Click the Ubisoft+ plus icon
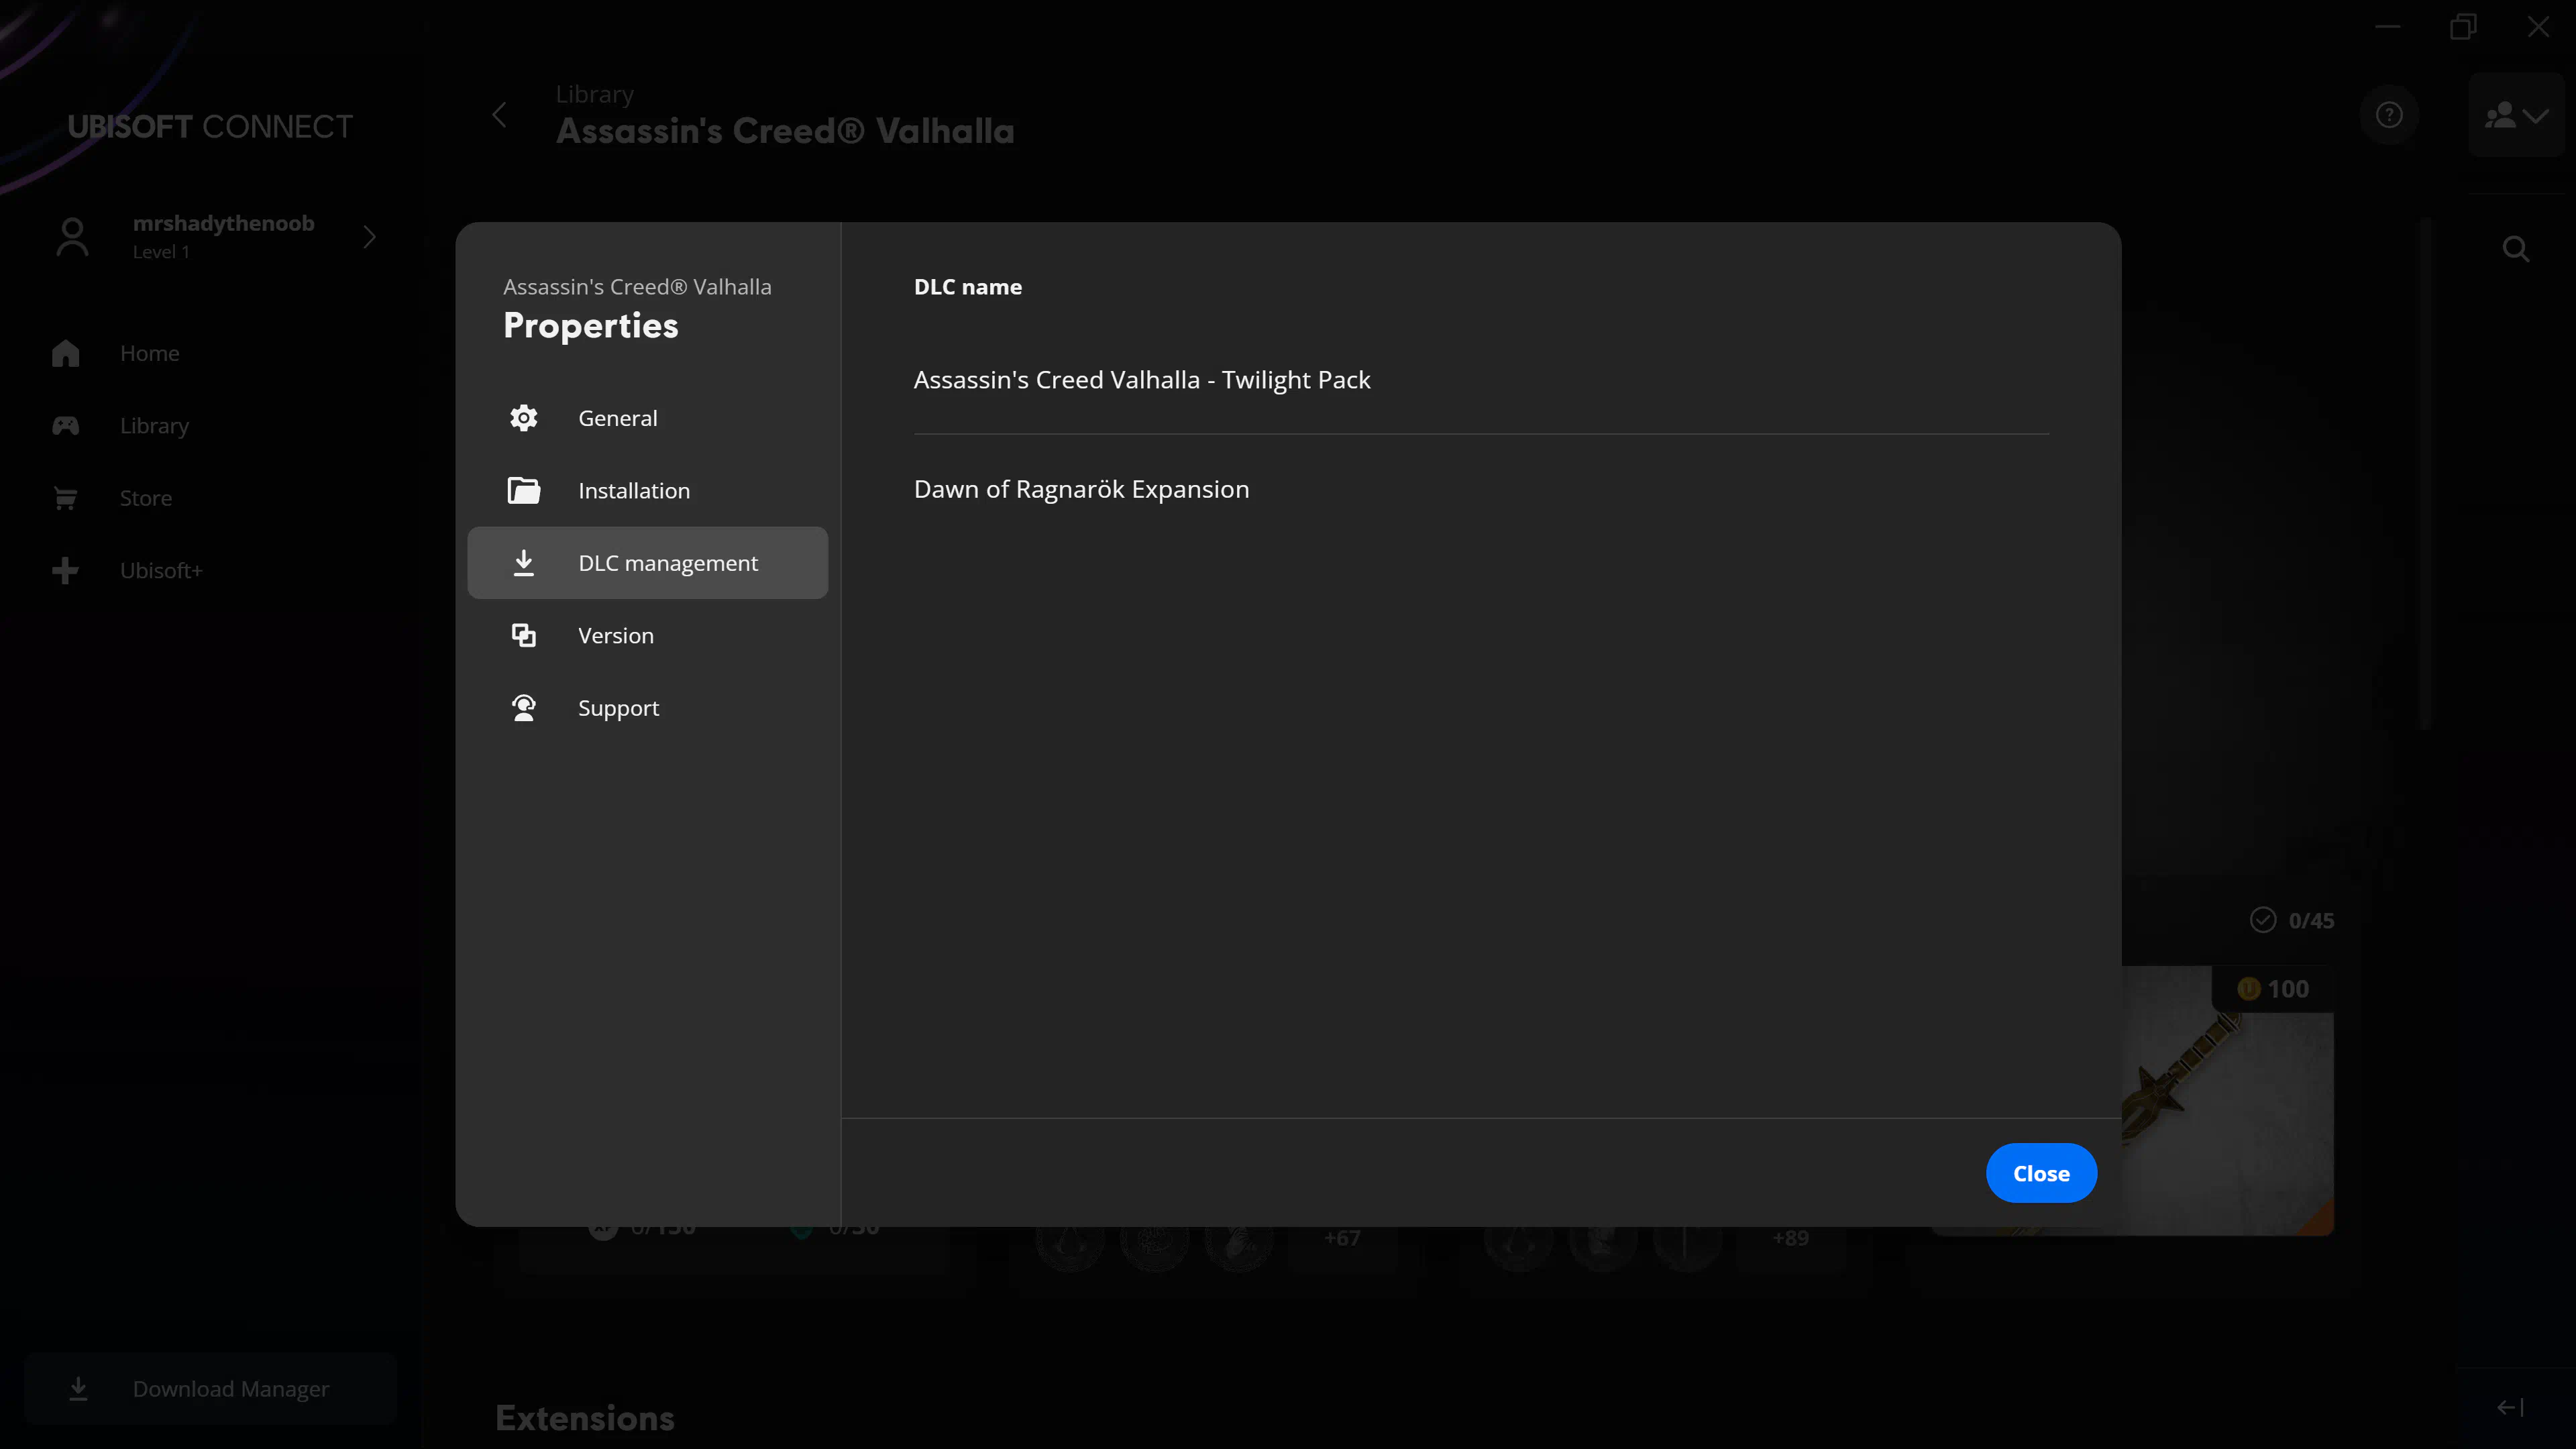This screenshot has width=2576, height=1449. (x=66, y=570)
